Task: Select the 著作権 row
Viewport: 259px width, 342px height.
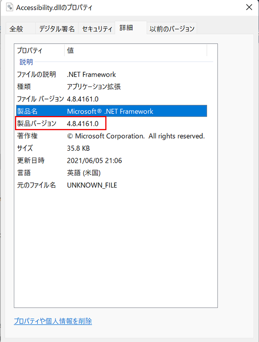Action: point(111,136)
